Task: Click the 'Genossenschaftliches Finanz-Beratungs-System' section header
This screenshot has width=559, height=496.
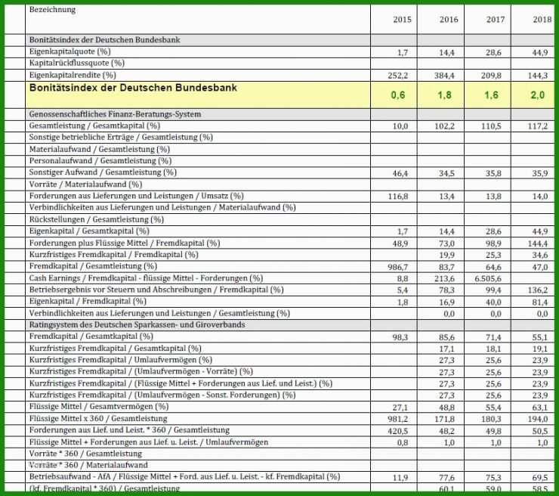Action: point(115,114)
